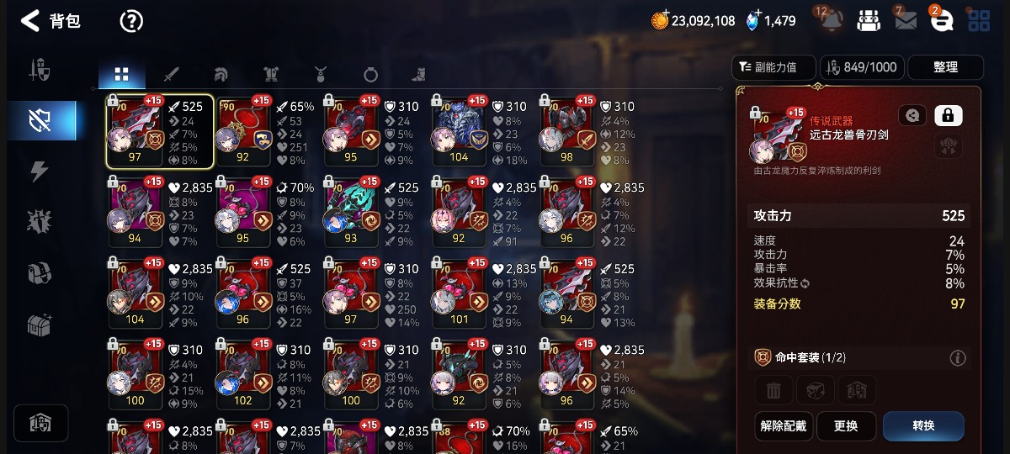Select the treasure chest category in sidebar

pos(40,325)
